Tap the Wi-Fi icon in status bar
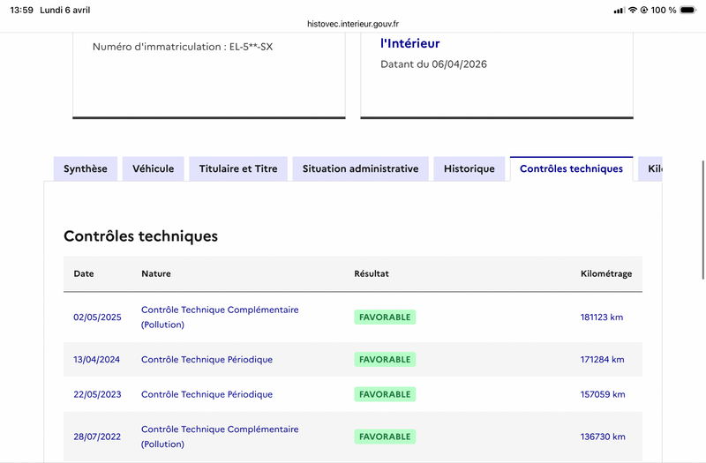The width and height of the screenshot is (706, 463). pyautogui.click(x=634, y=10)
